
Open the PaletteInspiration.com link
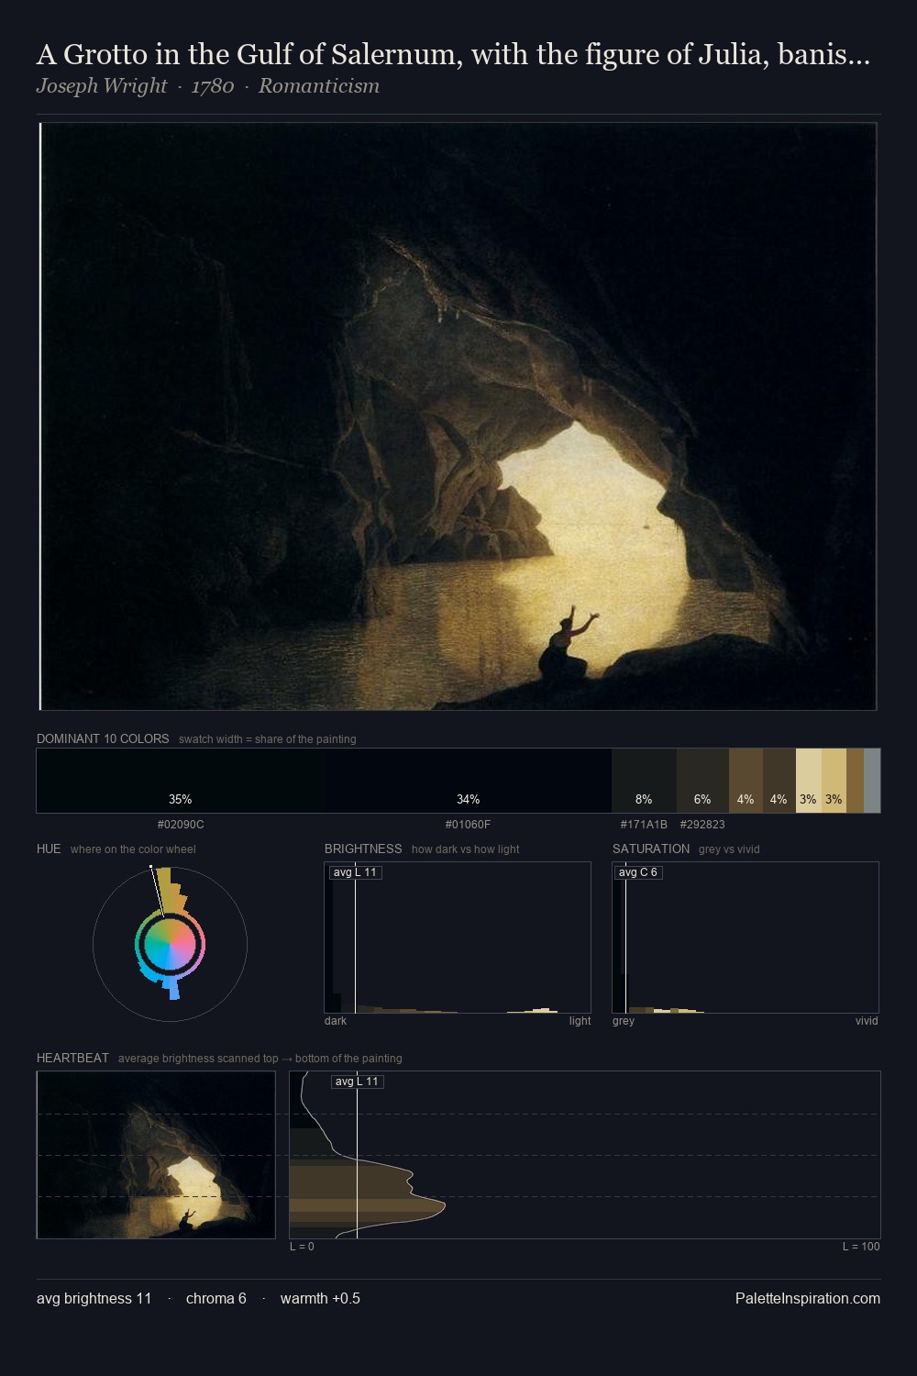click(808, 1299)
